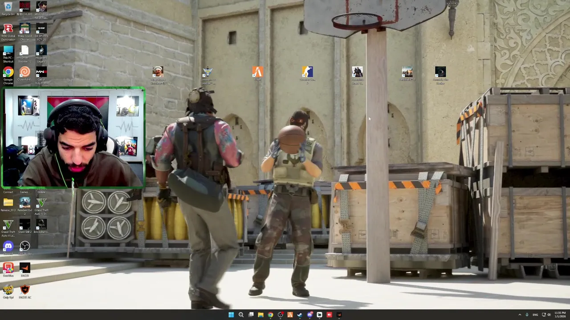The height and width of the screenshot is (320, 570).
Task: Launch Counter-Strike 2 desktop shortcut
Action: [307, 75]
